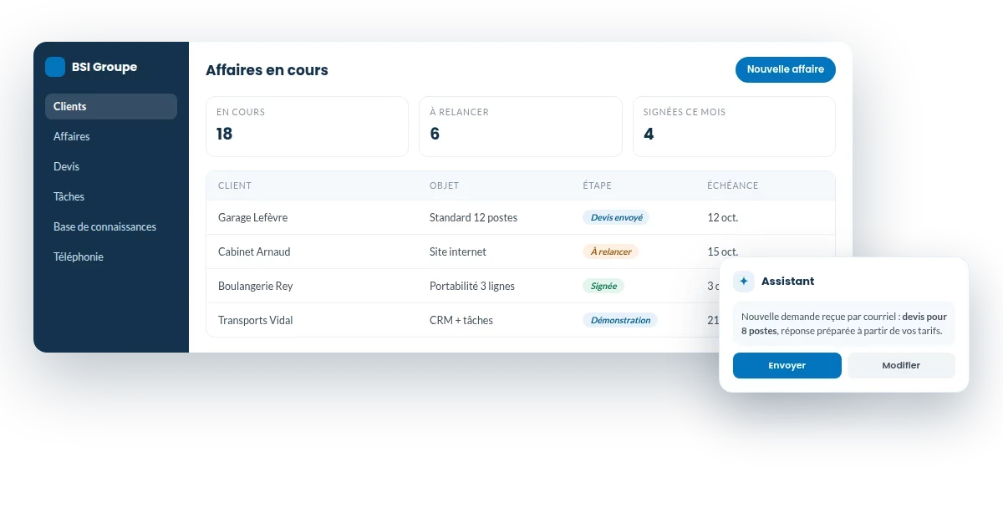This screenshot has height=518, width=1003.
Task: Click the Site internet cell
Action: [458, 251]
